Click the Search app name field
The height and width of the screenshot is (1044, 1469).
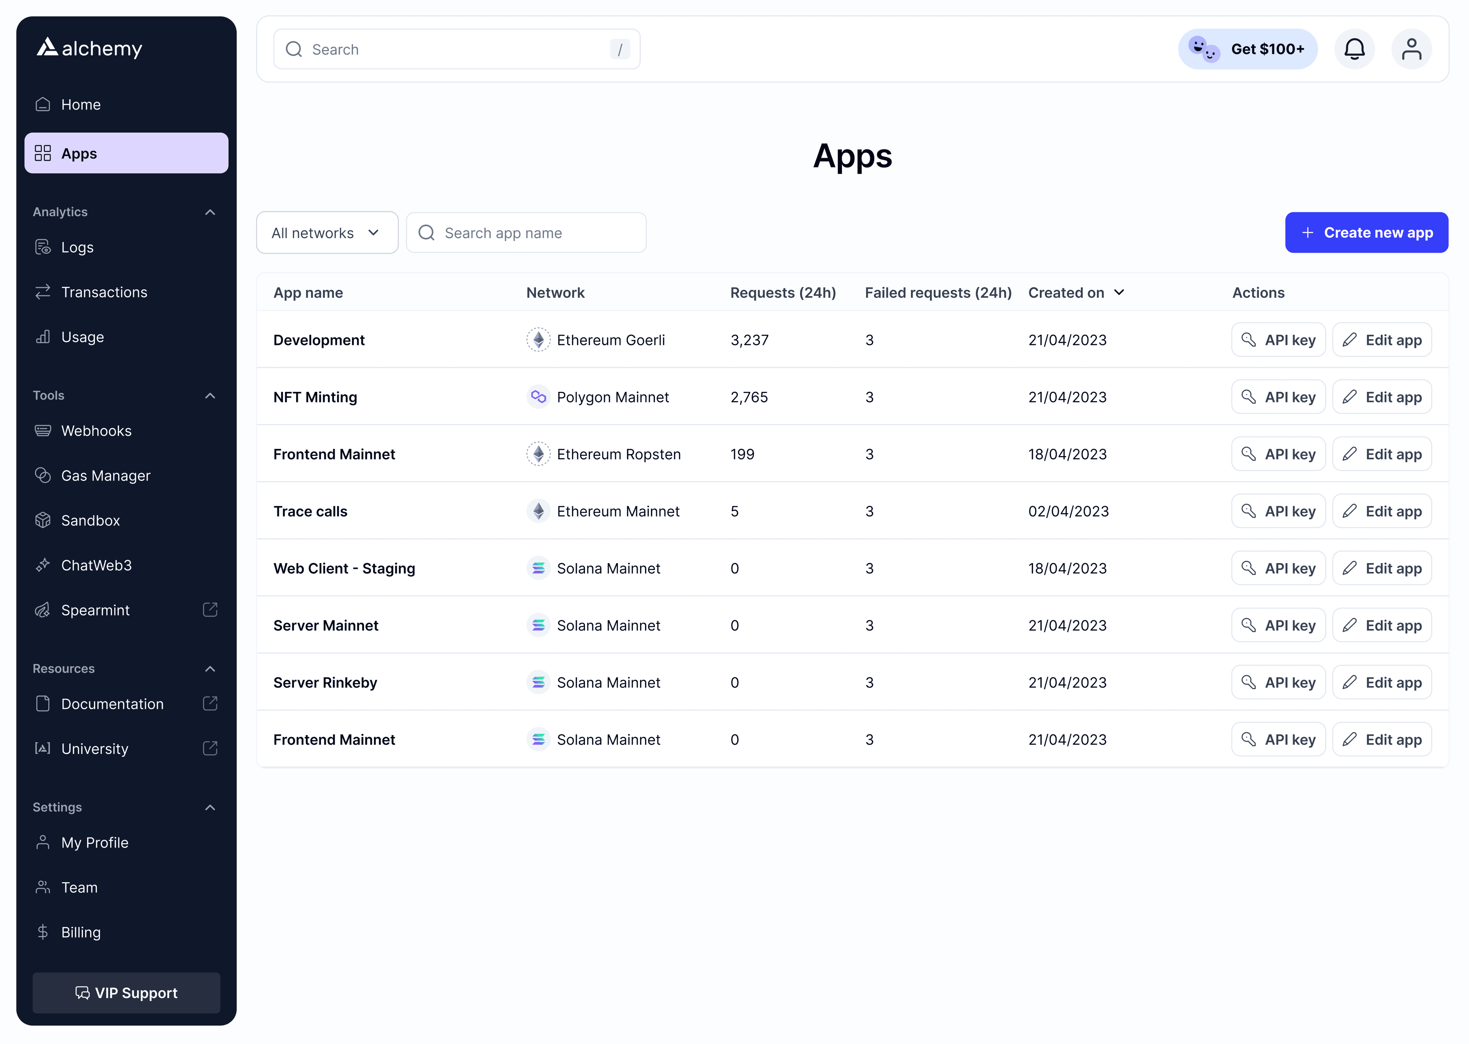tap(526, 232)
